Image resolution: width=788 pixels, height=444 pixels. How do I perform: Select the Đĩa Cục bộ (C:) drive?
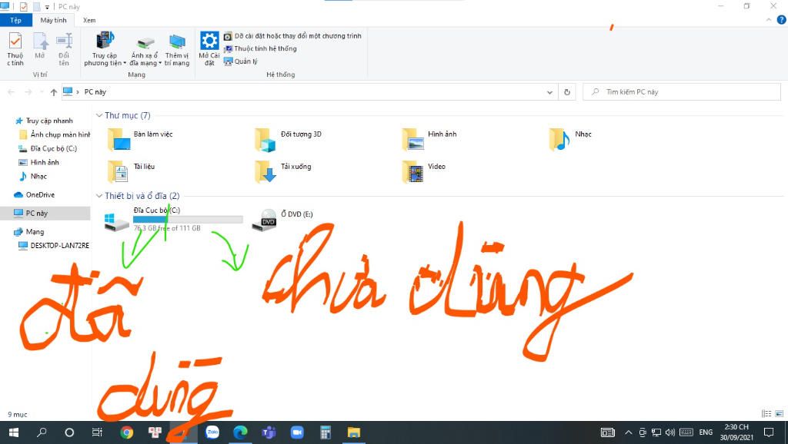(x=173, y=219)
